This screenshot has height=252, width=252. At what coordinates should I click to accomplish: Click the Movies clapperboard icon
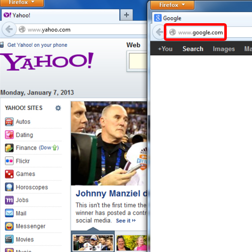coord(9,239)
